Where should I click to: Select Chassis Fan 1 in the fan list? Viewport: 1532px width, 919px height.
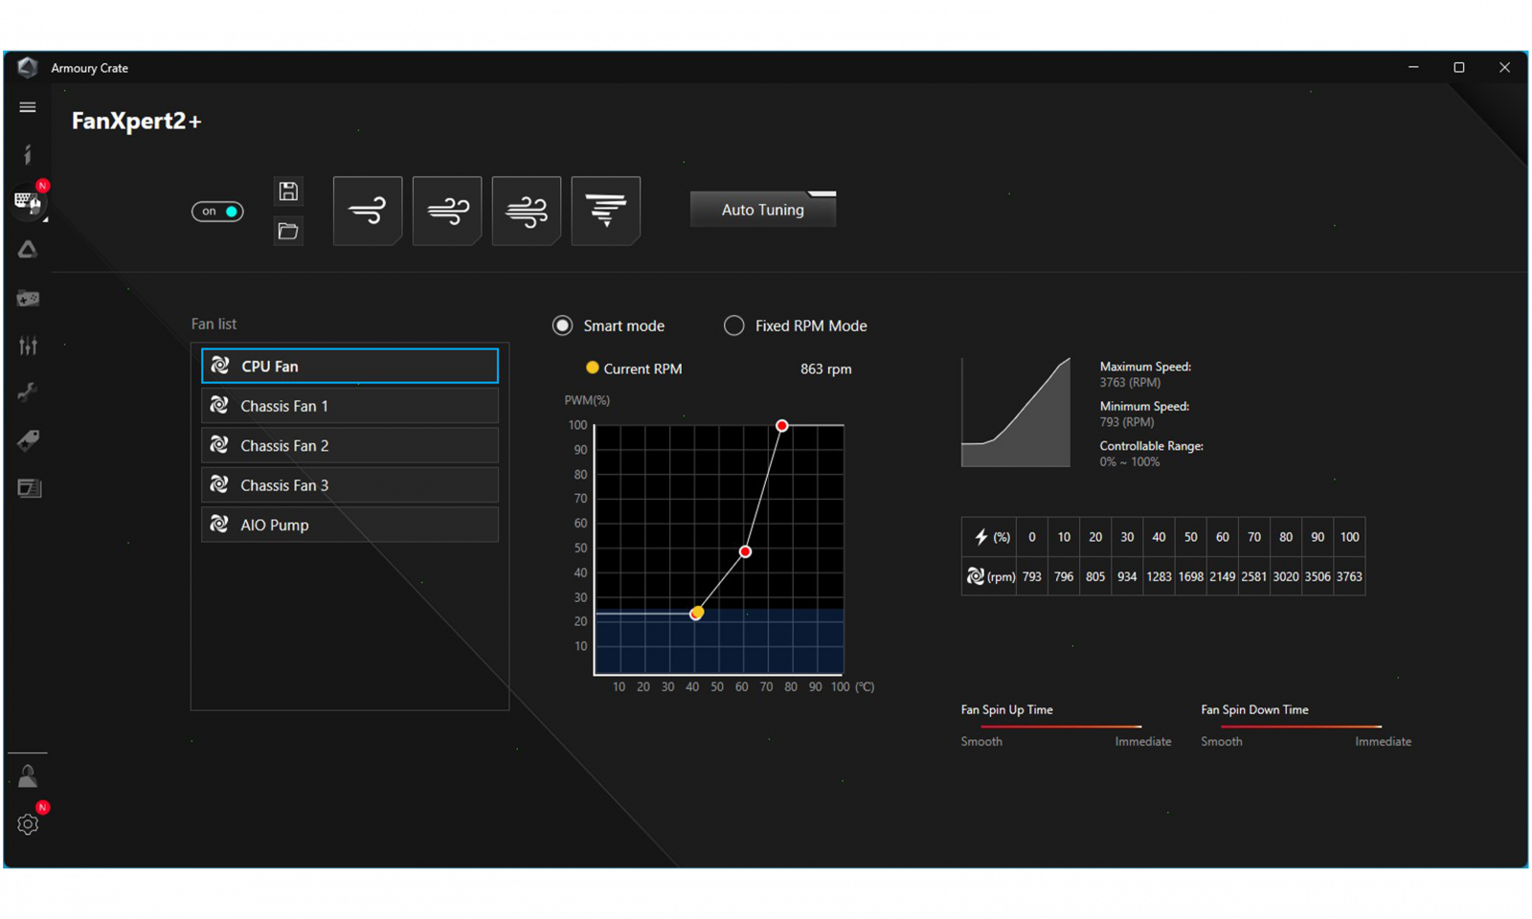tap(349, 406)
